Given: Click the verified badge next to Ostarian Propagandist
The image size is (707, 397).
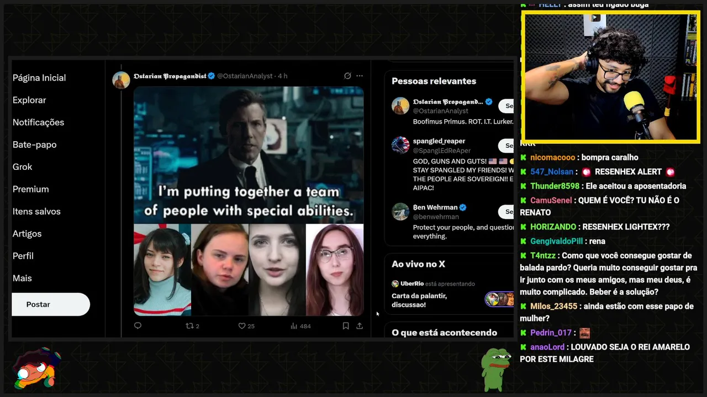Looking at the screenshot, I should coord(211,76).
